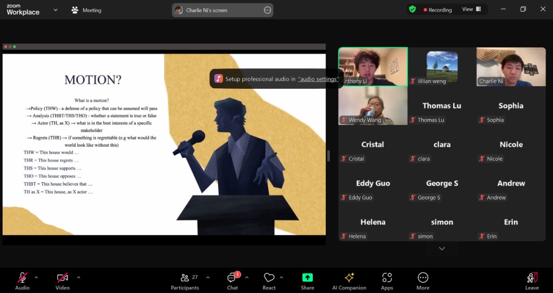Click the large Thomas Lu name tile

click(x=442, y=106)
